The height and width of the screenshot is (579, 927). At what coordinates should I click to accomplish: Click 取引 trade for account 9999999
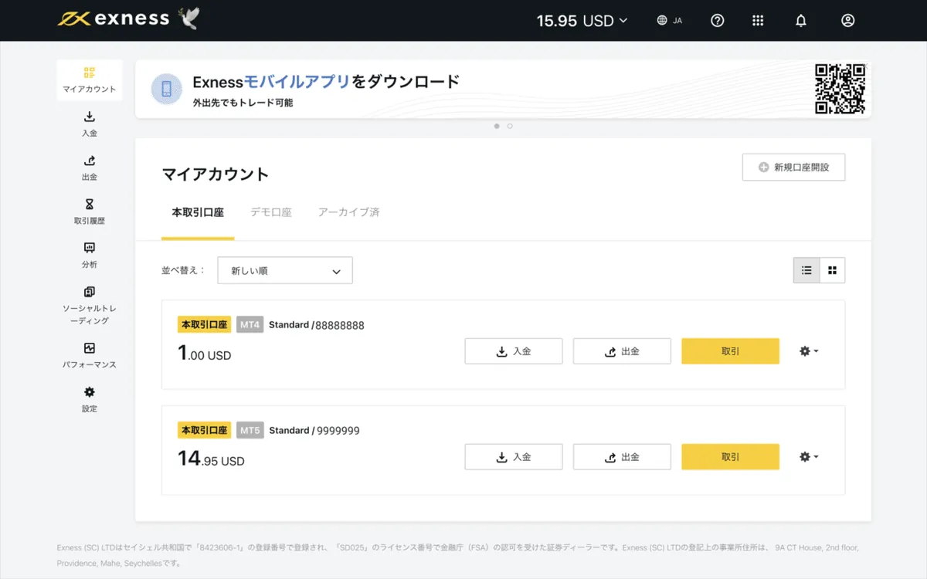point(730,457)
